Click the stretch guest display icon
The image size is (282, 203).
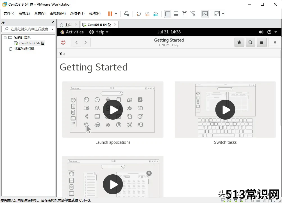(217, 14)
